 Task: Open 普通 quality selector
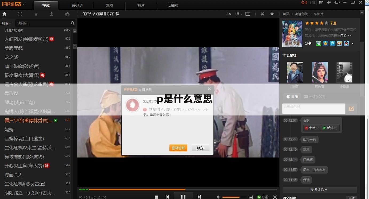263,197
